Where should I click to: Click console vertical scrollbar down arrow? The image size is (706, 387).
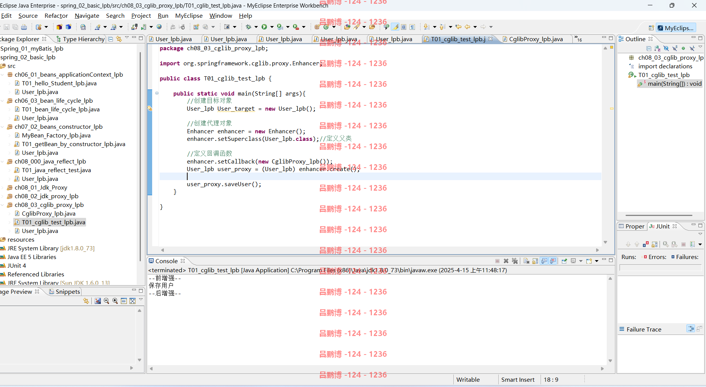[x=610, y=361]
